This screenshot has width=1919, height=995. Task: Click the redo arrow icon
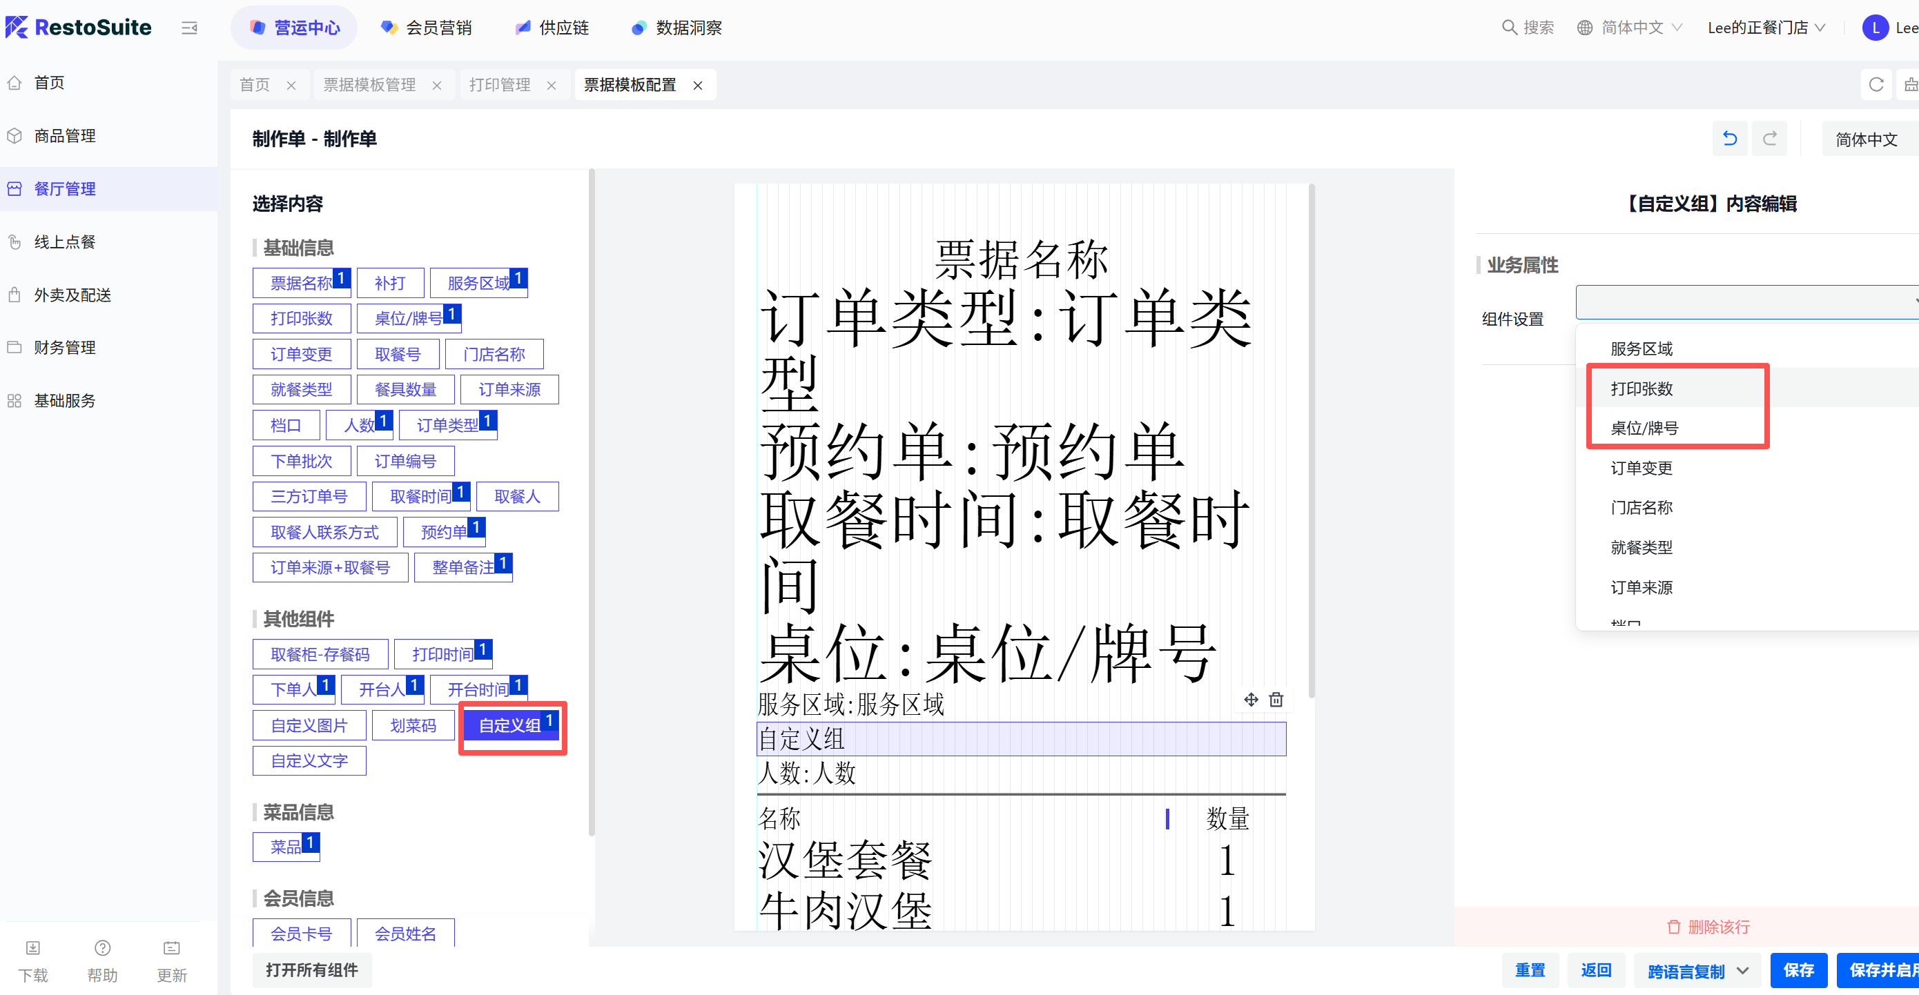1769,139
